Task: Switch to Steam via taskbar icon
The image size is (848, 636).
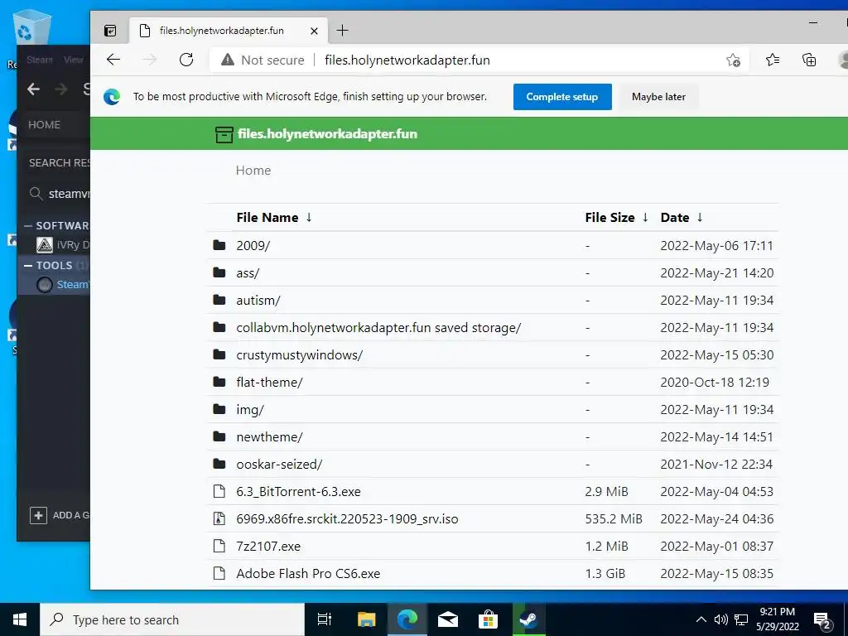Action: 528,619
